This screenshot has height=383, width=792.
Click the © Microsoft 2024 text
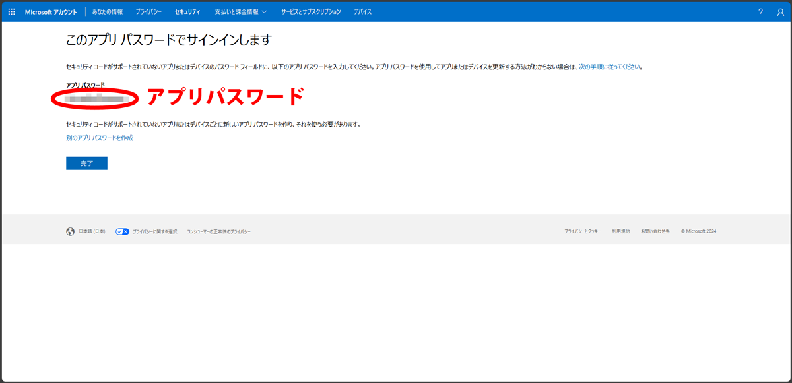(x=698, y=232)
